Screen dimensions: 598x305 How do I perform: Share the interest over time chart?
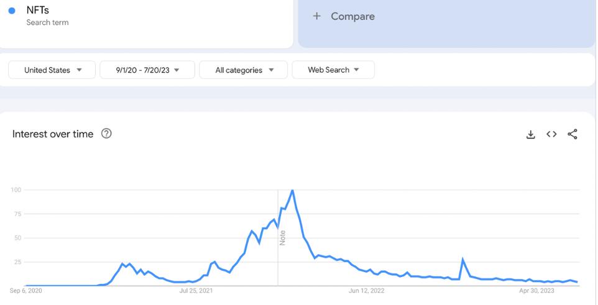[x=573, y=134]
